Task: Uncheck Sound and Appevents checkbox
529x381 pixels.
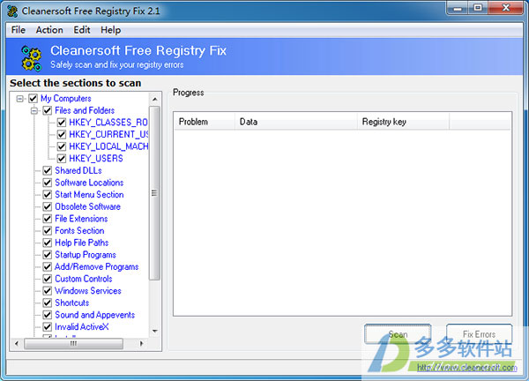Action: point(48,315)
